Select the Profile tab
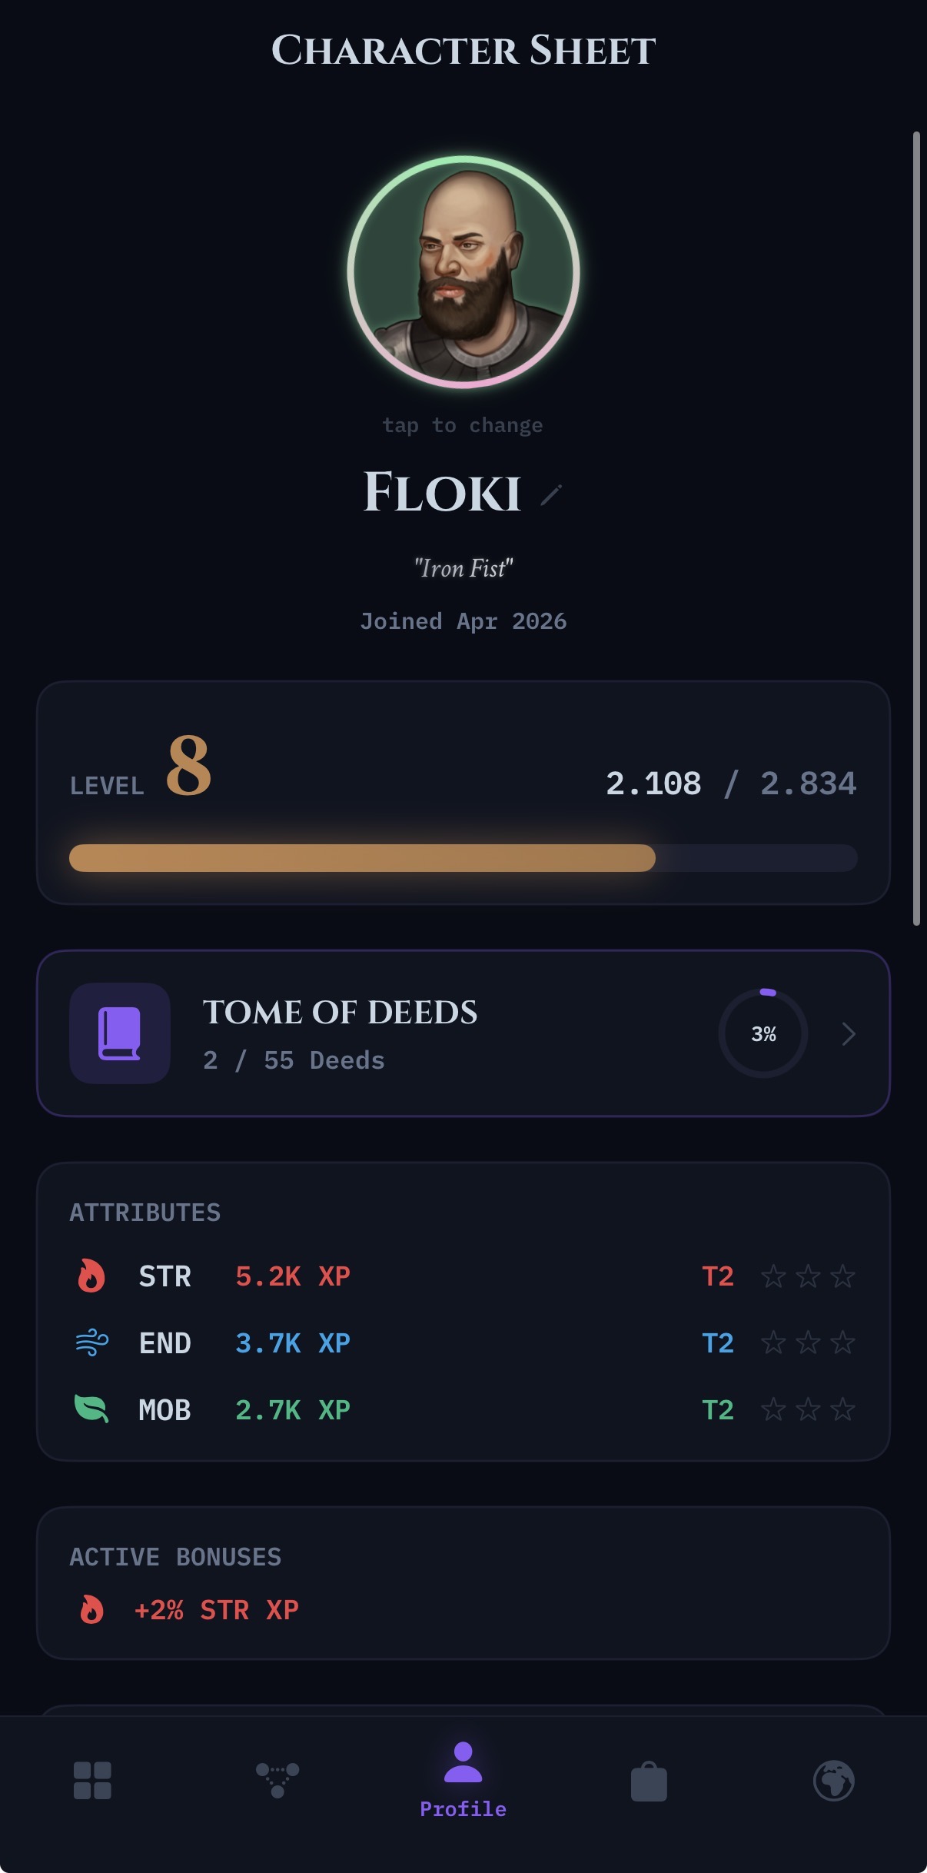The width and height of the screenshot is (927, 1873). 463,1781
